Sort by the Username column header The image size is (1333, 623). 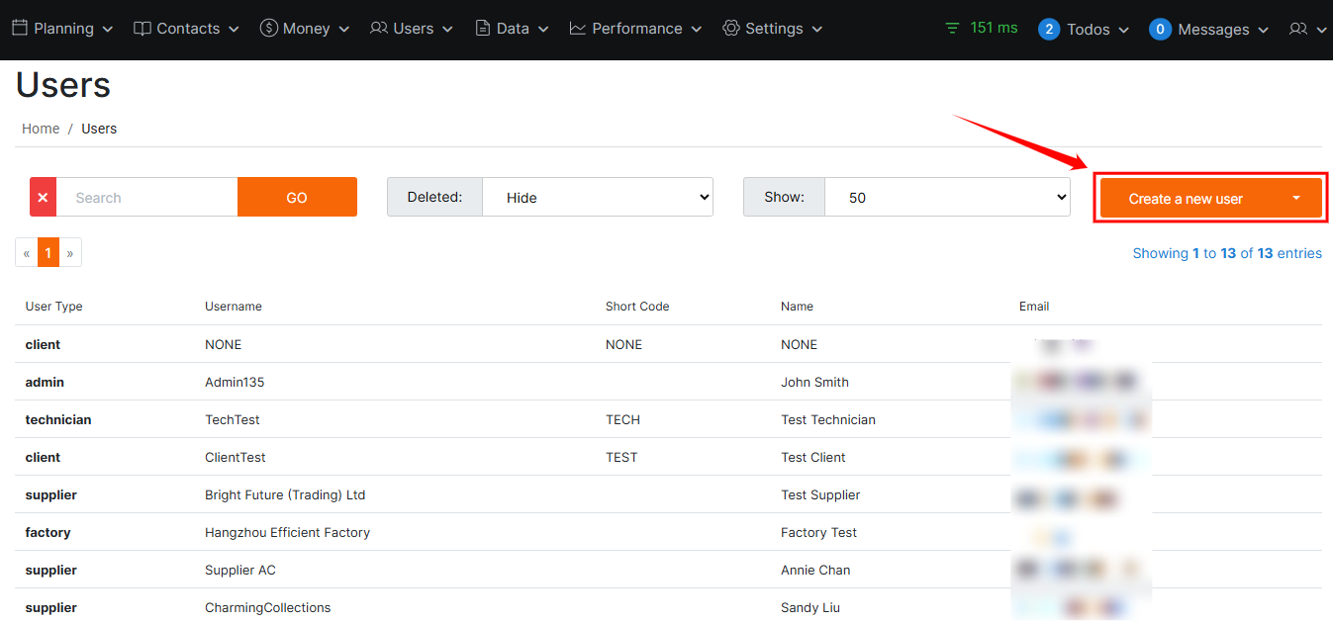click(x=234, y=307)
